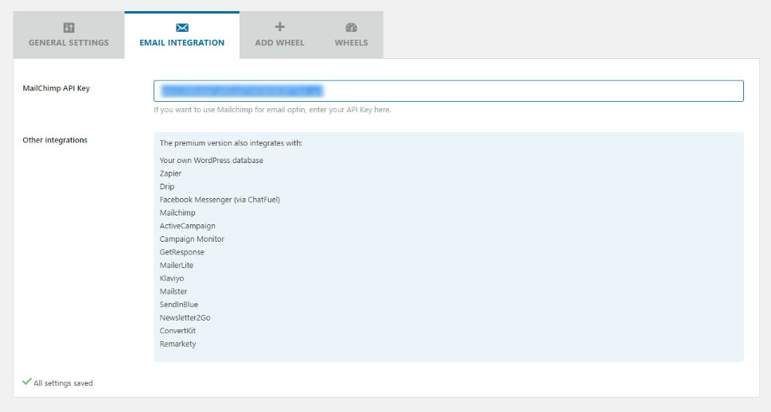This screenshot has width=771, height=412.
Task: Click the Add Wheel plus icon
Action: (280, 26)
